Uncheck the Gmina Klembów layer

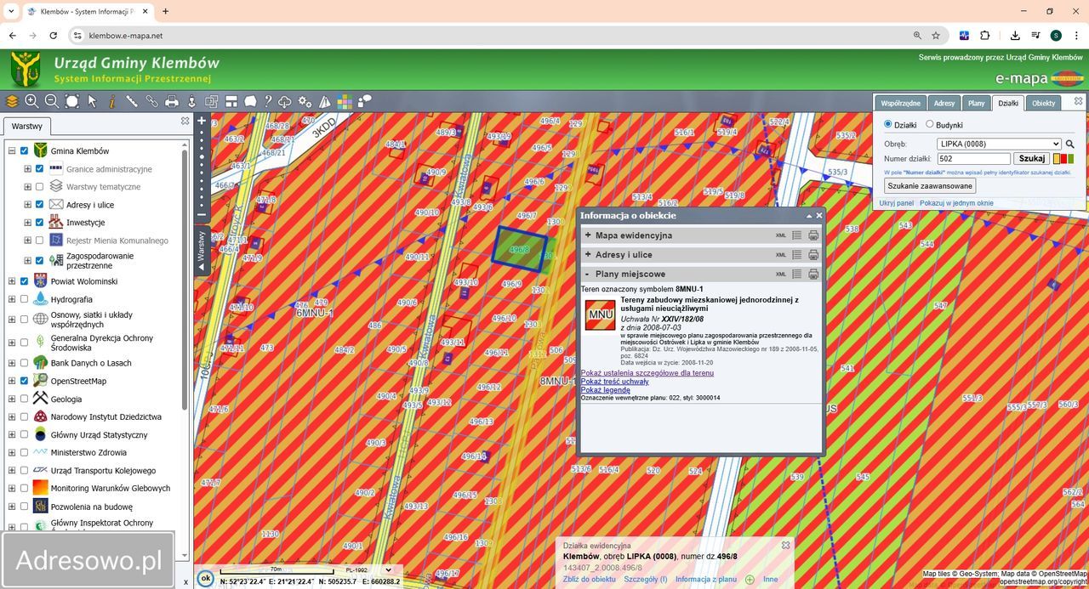24,151
